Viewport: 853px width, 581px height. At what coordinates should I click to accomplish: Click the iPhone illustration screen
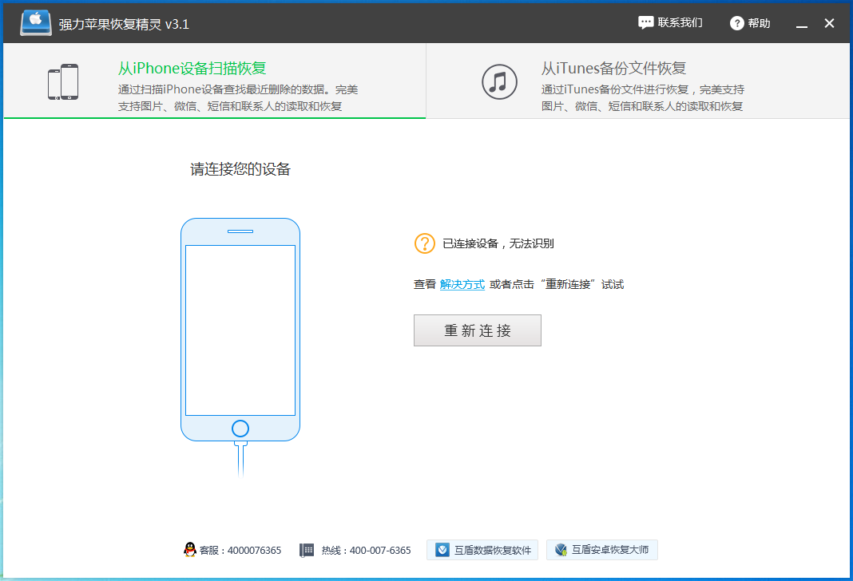point(240,330)
